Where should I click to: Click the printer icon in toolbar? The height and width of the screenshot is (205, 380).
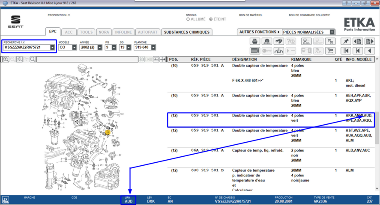click(255, 41)
